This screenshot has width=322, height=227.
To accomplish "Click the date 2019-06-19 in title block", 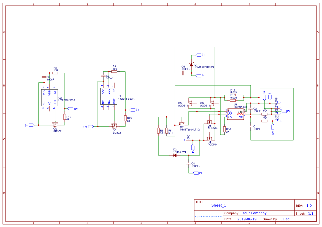I will [247, 219].
